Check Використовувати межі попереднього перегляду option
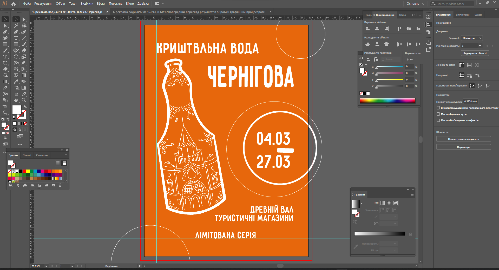Screen dimensions: 499x270 pyautogui.click(x=438, y=108)
